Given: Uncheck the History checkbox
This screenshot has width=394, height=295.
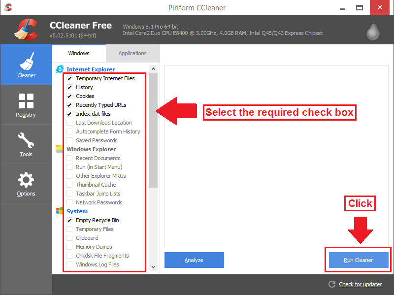Looking at the screenshot, I should tap(69, 87).
